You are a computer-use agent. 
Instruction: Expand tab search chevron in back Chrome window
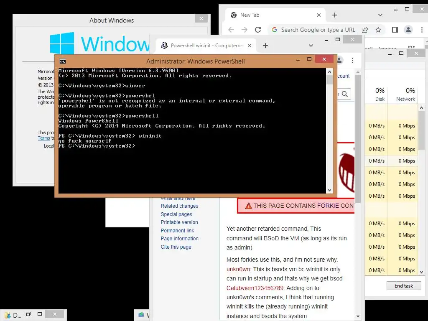pyautogui.click(x=380, y=15)
